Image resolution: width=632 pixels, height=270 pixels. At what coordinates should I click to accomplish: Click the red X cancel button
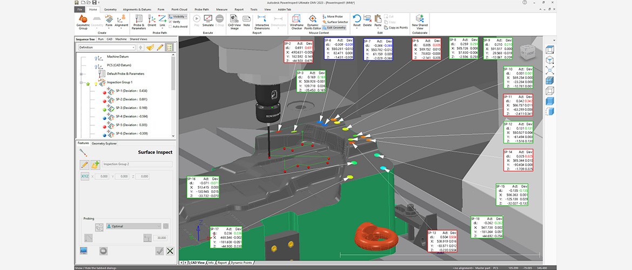[170, 251]
